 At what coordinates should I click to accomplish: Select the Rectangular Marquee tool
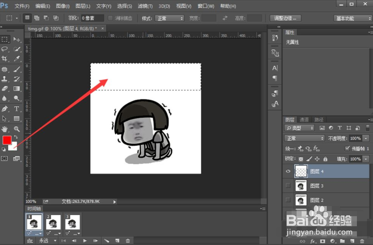click(5, 39)
